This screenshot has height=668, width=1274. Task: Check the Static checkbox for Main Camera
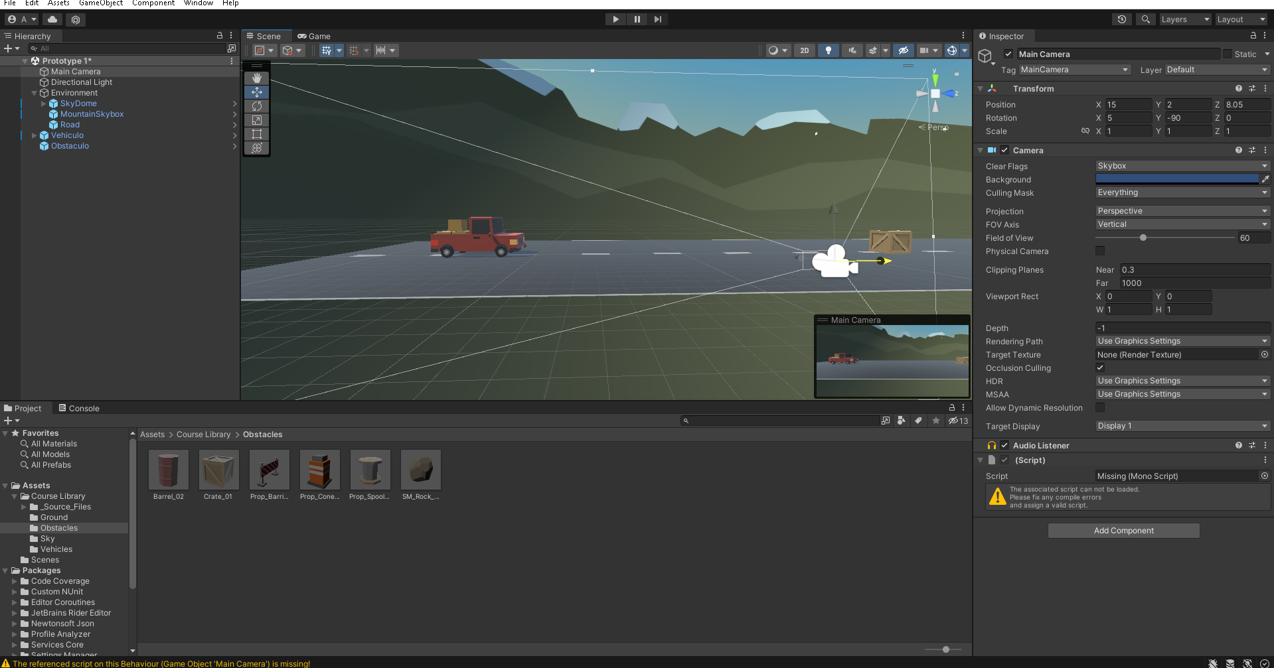click(1228, 54)
